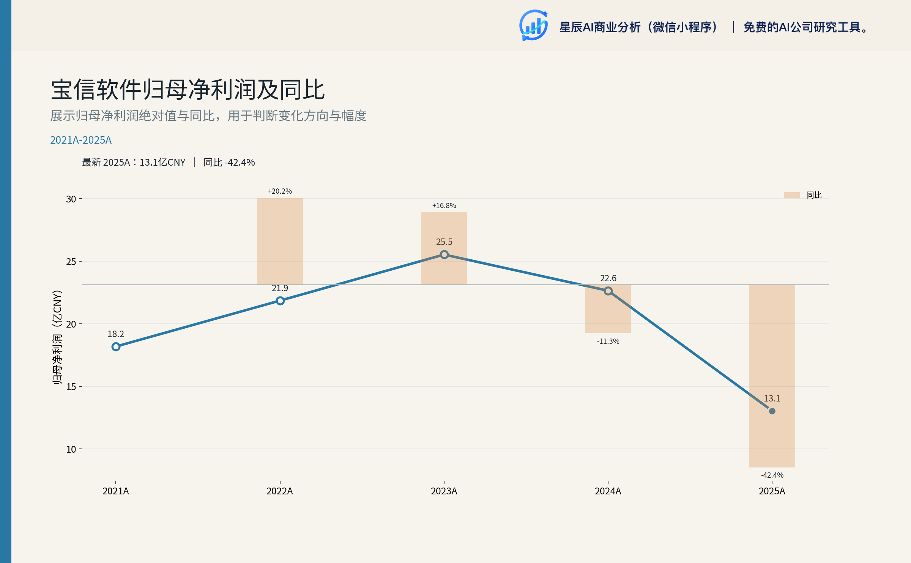911x563 pixels.
Task: Click the 2021A x-axis label
Action: pyautogui.click(x=116, y=491)
